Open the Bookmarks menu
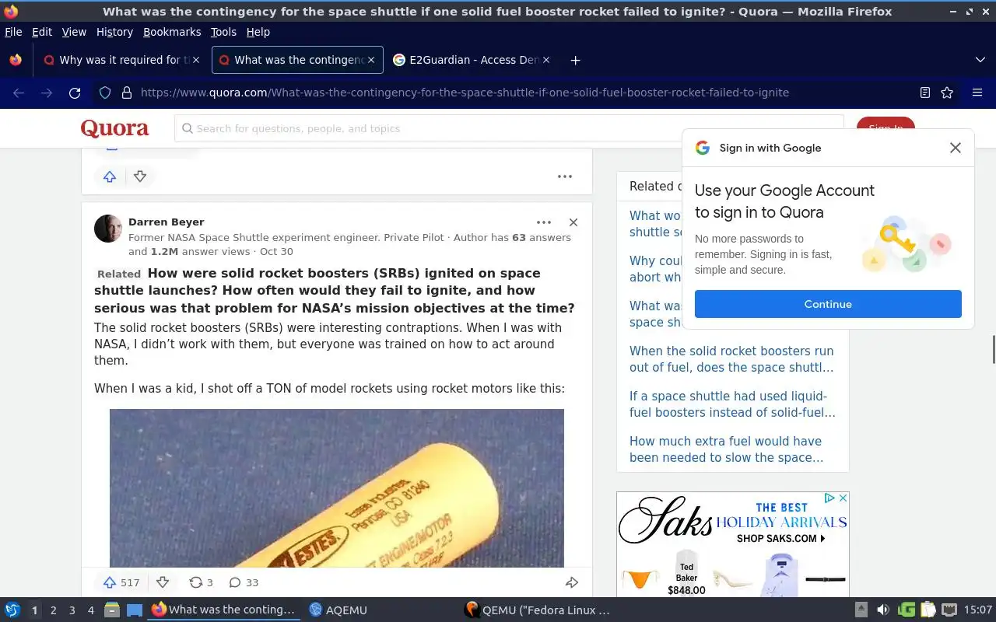The width and height of the screenshot is (996, 622). click(x=172, y=32)
